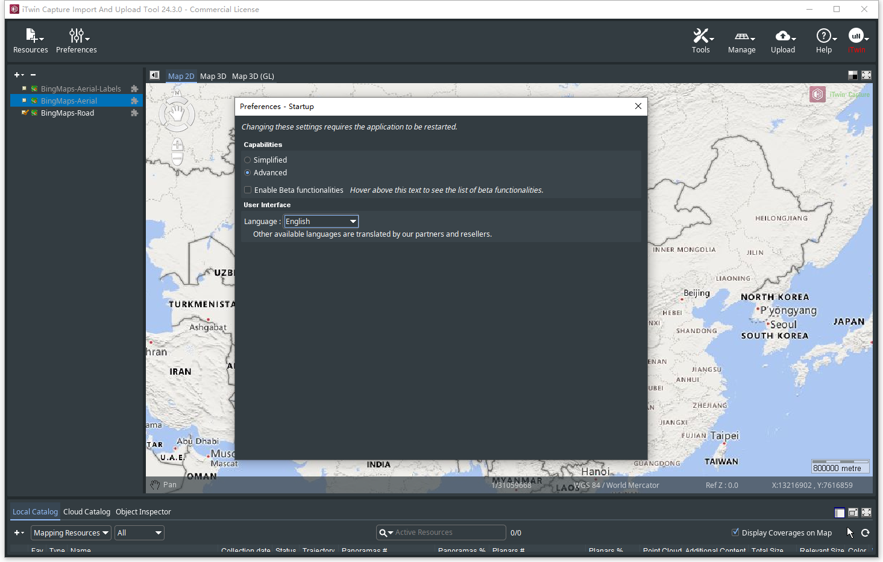The height and width of the screenshot is (562, 883).
Task: Select the BingMaps-Aerial-Labels layer row
Action: pyautogui.click(x=75, y=89)
